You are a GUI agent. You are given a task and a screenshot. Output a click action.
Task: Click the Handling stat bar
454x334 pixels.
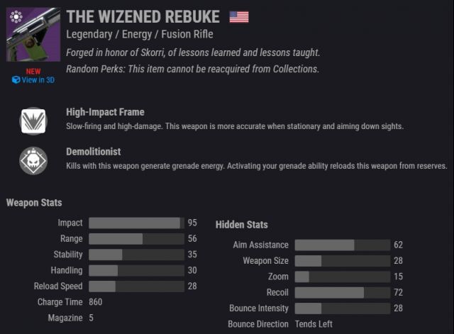point(136,270)
